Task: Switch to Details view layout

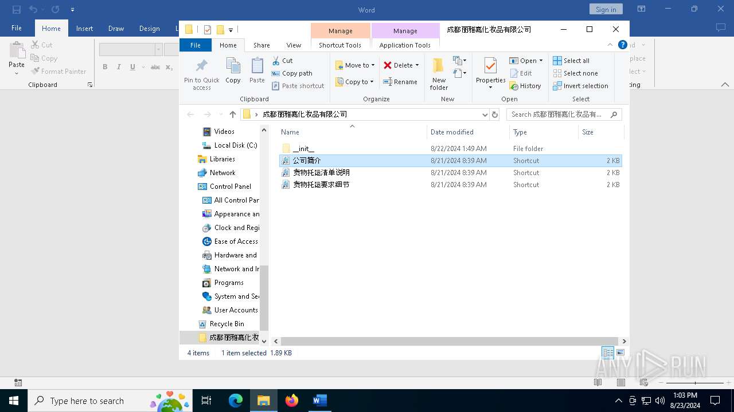Action: [607, 353]
